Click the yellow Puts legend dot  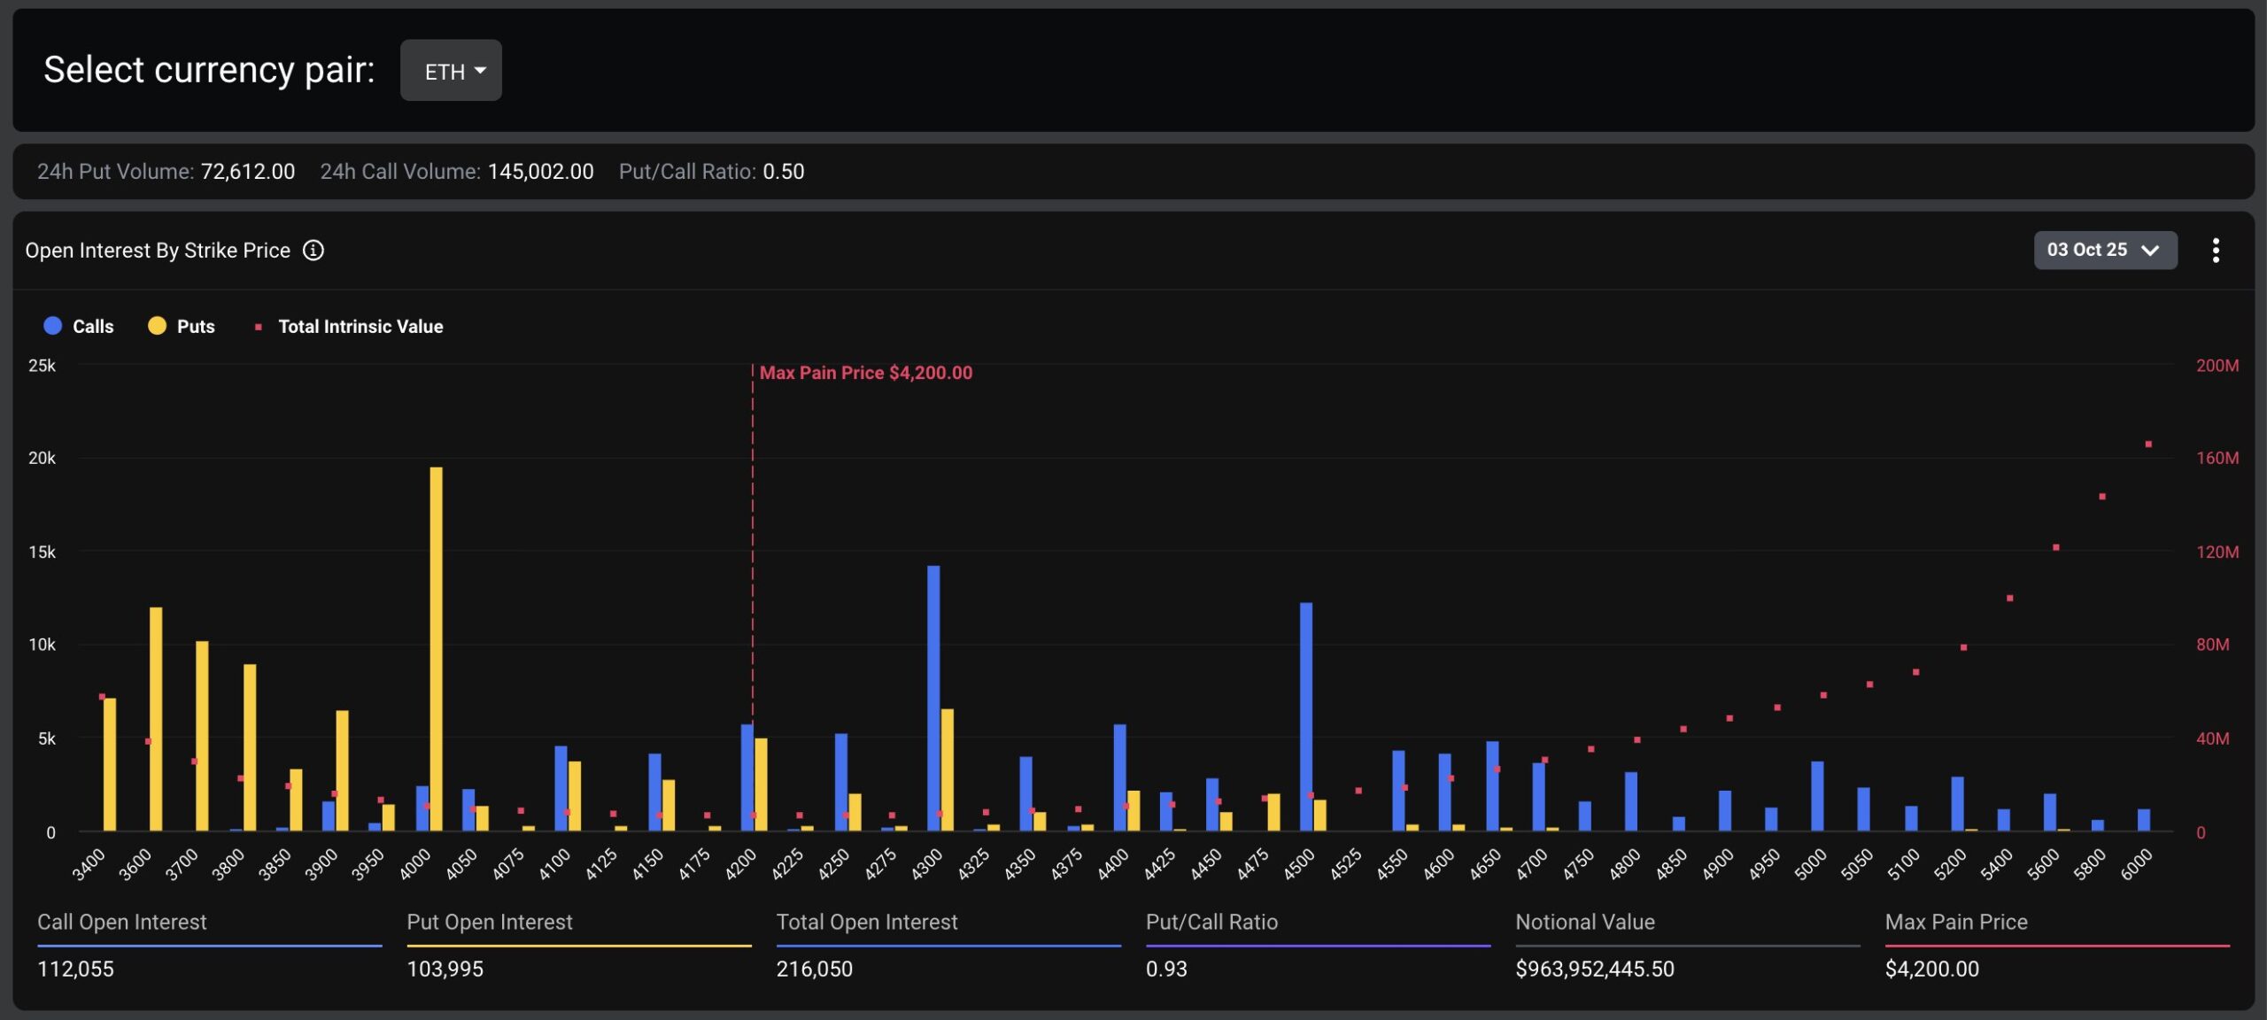coord(157,326)
